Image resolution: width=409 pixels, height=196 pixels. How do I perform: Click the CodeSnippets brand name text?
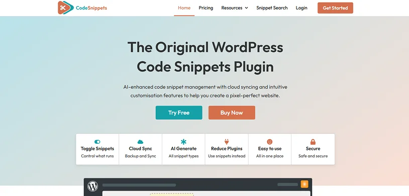coord(91,8)
